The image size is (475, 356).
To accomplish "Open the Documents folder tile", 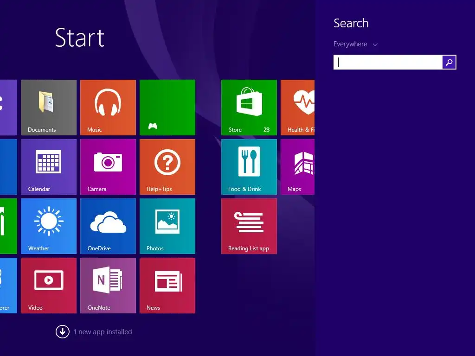I will click(x=48, y=108).
